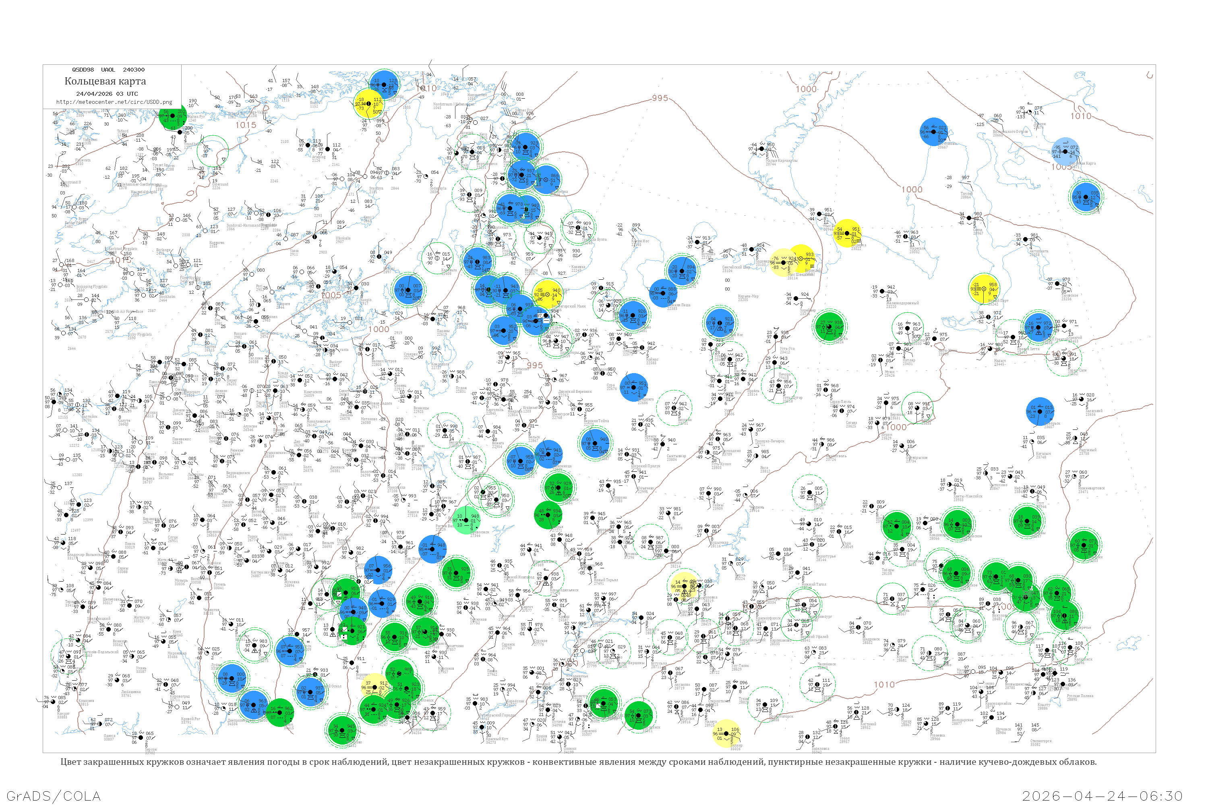This screenshot has height=805, width=1208.
Task: Click the "Ulkokalla" station label
Action: (343, 238)
